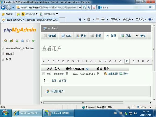156x117 pixels.
Task: Click the horizontal scrollbar thumb
Action: pyautogui.click(x=83, y=103)
